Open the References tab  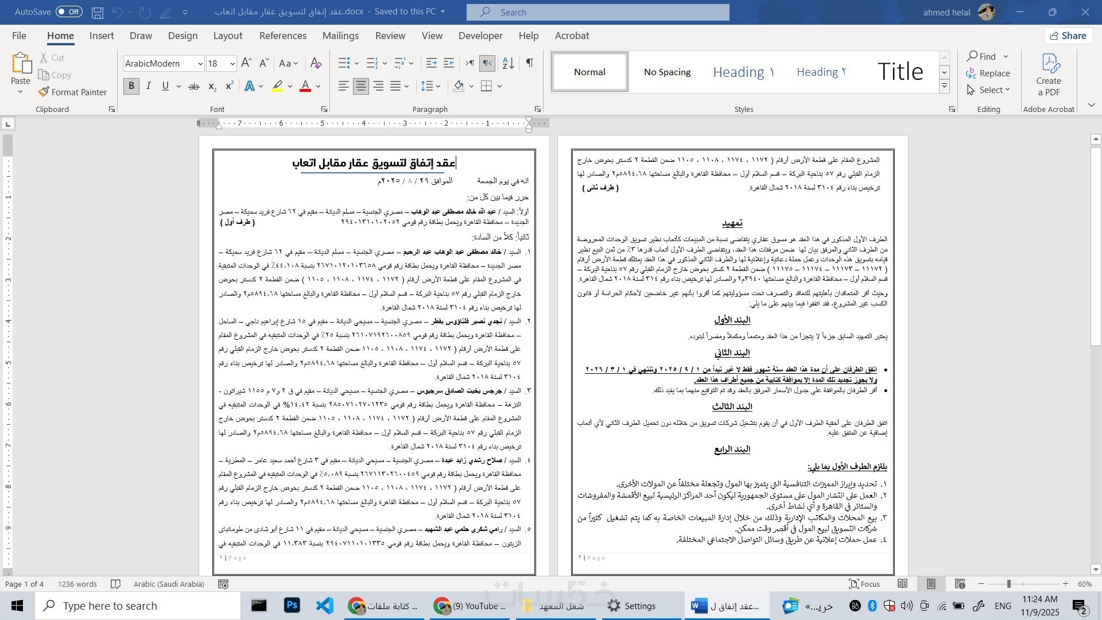282,36
